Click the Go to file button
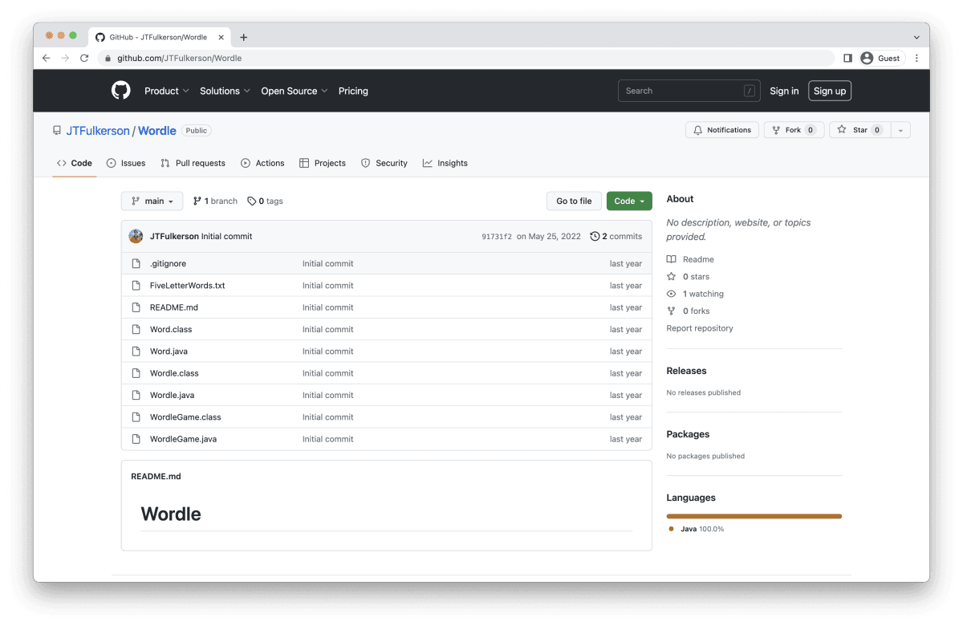Image resolution: width=963 pixels, height=626 pixels. [574, 201]
